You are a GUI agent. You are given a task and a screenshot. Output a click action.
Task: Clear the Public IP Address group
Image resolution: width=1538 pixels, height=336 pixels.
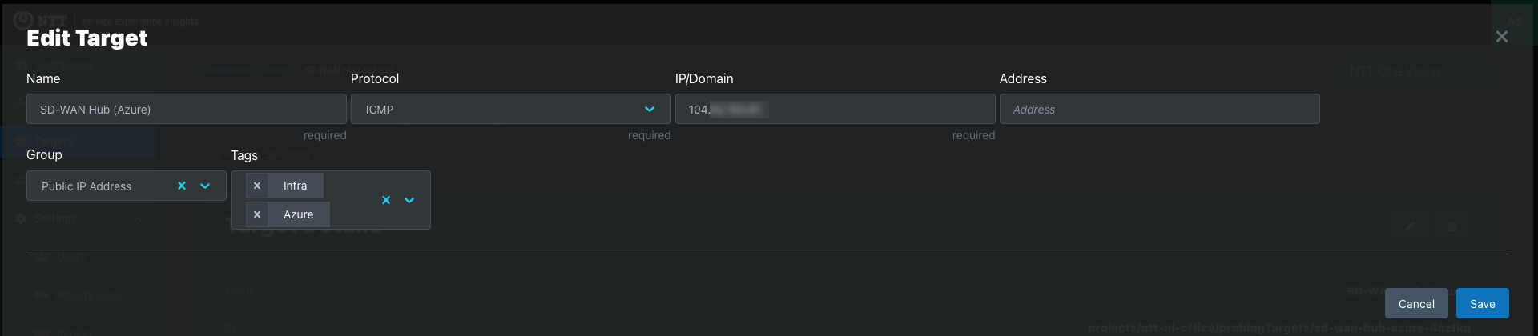coord(182,186)
